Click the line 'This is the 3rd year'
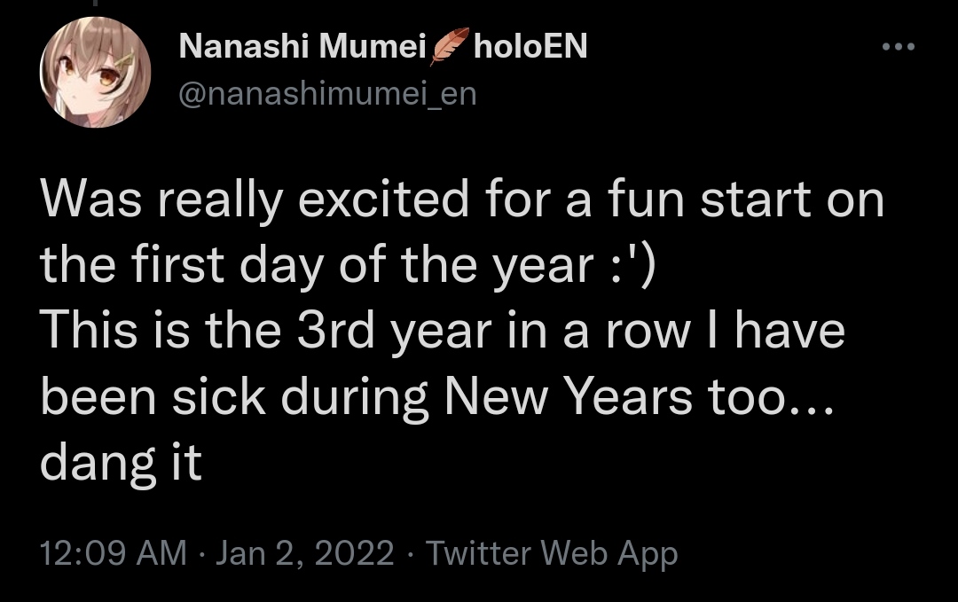 (x=442, y=331)
